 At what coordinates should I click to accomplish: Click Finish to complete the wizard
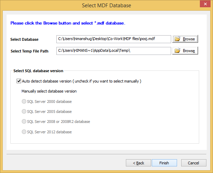[x=164, y=163]
